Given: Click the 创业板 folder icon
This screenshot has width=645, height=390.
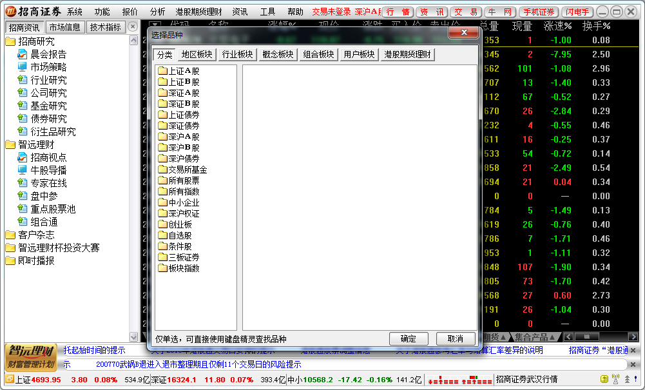Looking at the screenshot, I should point(163,224).
